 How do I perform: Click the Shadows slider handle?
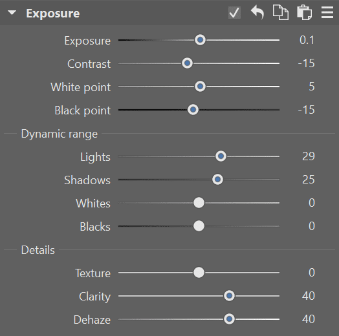(x=217, y=180)
